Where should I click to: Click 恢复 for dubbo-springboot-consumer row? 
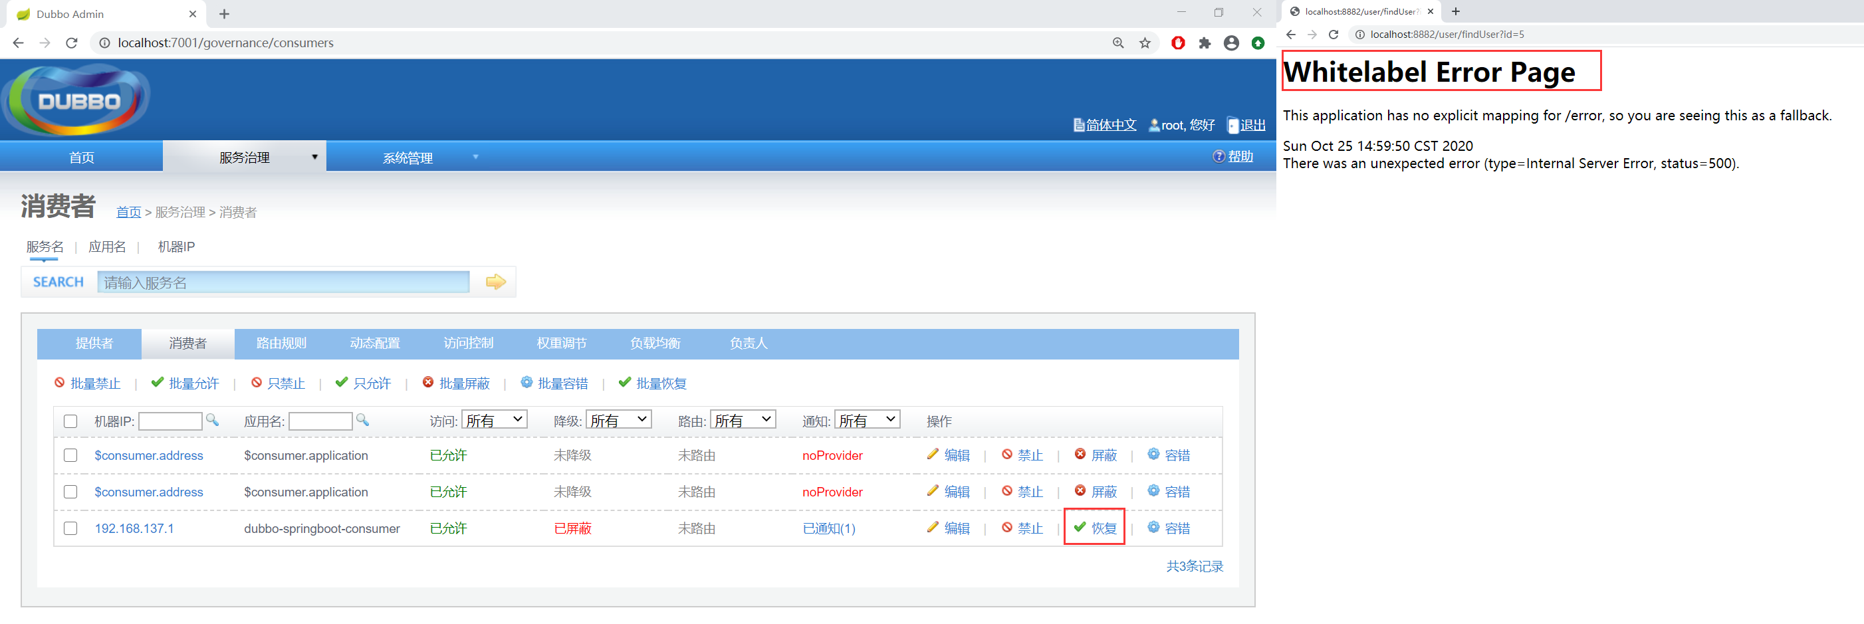point(1096,528)
